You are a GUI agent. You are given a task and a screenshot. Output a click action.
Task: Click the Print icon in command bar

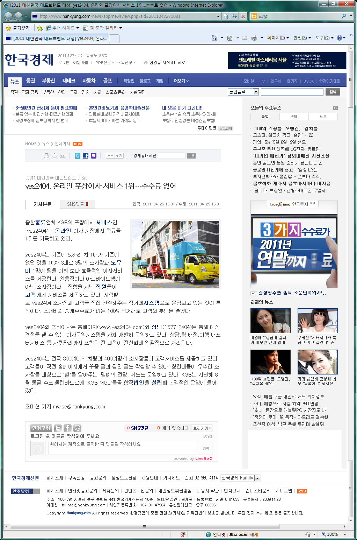pyautogui.click(x=254, y=38)
